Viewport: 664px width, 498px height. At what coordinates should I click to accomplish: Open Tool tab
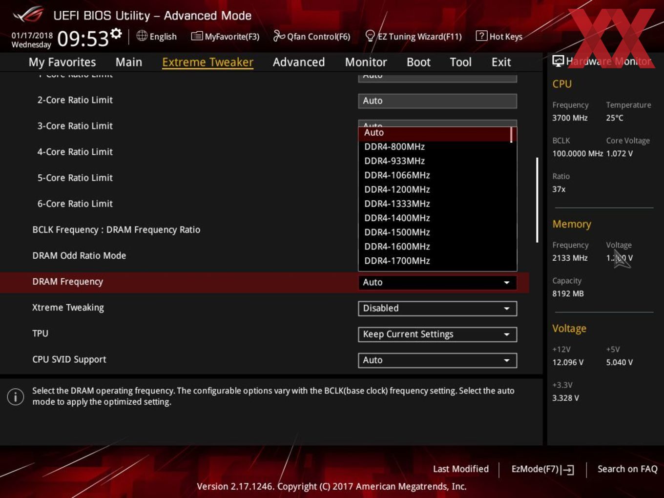click(x=460, y=62)
